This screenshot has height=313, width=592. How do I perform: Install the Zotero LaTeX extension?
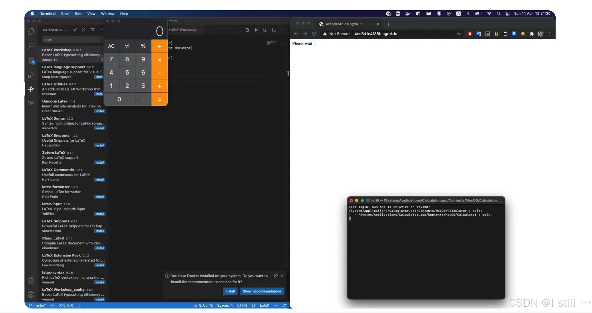tap(100, 163)
